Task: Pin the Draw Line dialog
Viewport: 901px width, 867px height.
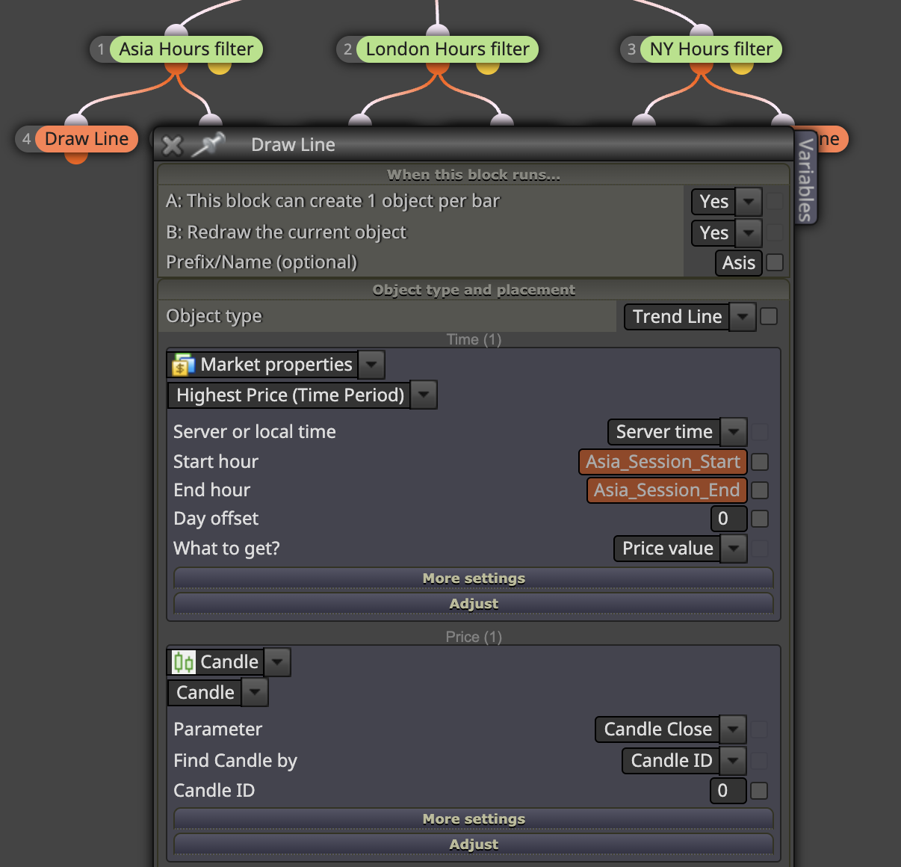Action: click(208, 144)
